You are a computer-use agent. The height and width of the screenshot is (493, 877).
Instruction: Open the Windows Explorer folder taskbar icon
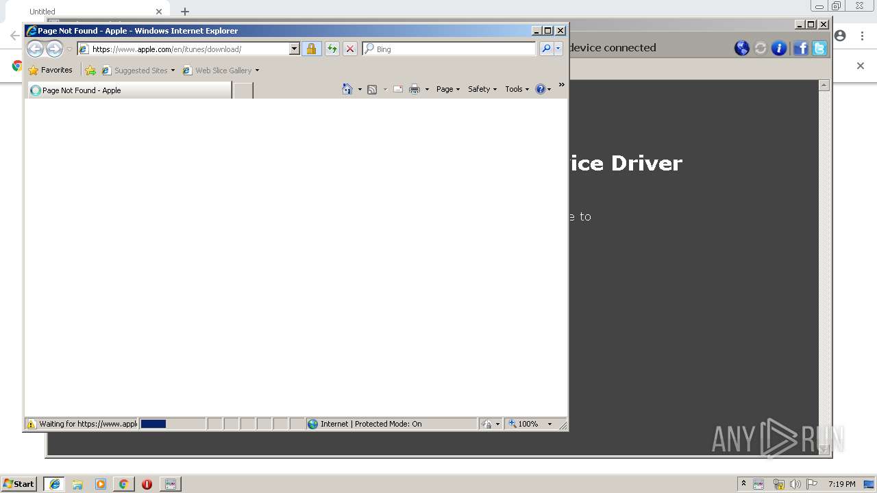[77, 484]
